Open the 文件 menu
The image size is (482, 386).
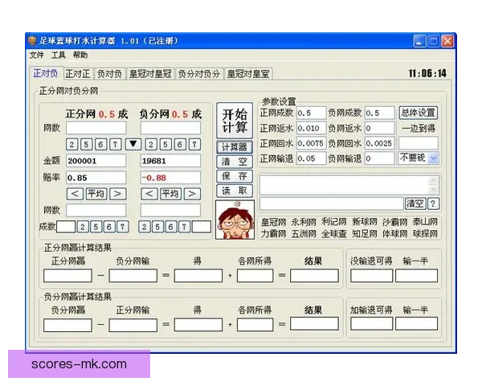[x=37, y=55]
